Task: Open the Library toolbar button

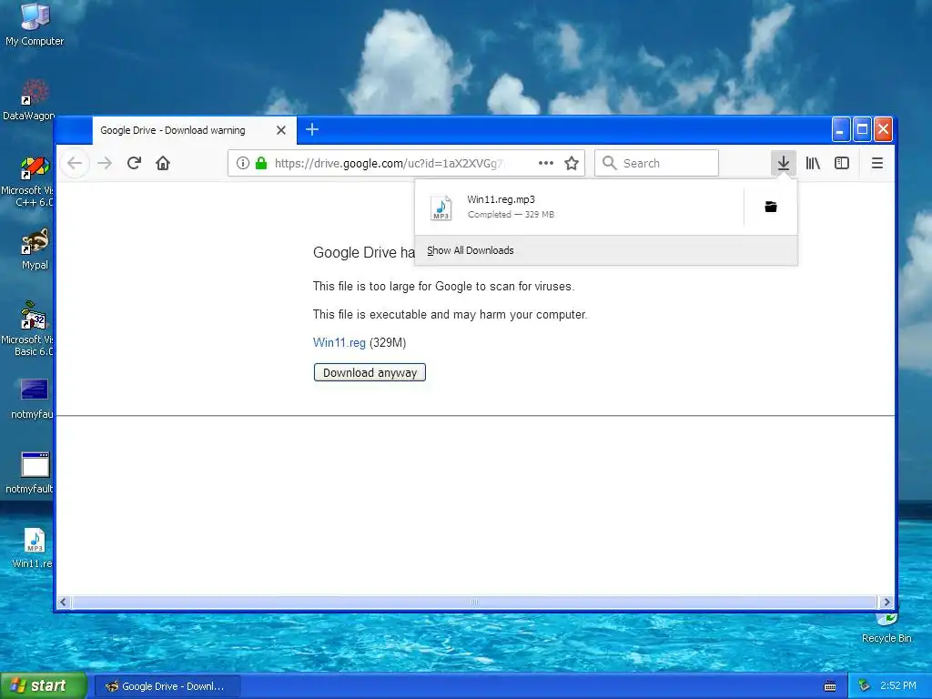Action: click(x=813, y=163)
